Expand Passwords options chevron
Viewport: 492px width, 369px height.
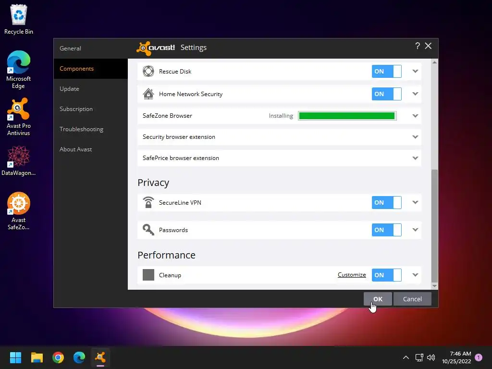click(x=415, y=230)
